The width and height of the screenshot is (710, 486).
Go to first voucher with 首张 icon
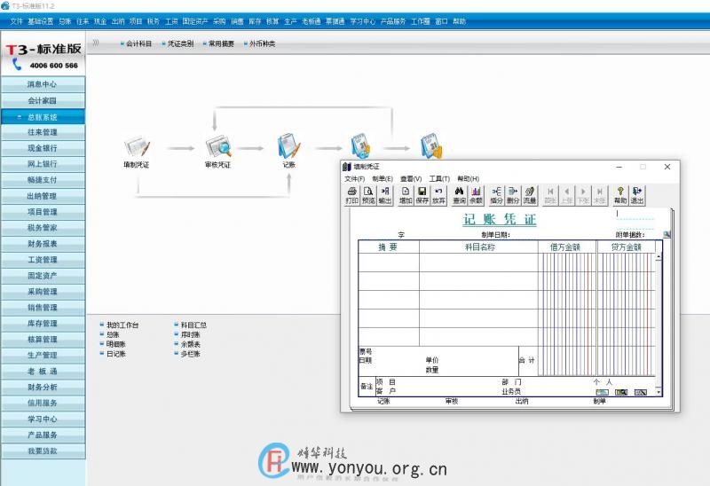tap(550, 195)
